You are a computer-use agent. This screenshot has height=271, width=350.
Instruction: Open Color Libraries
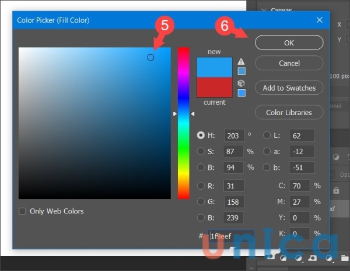point(289,112)
